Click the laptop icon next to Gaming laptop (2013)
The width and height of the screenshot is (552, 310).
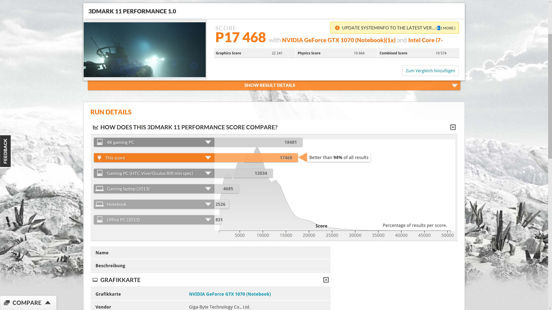(100, 189)
